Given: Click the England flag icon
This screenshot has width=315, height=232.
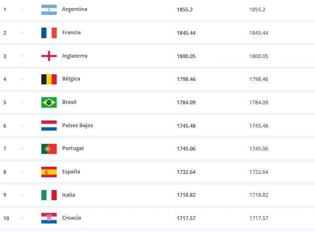Looking at the screenshot, I should [x=49, y=56].
